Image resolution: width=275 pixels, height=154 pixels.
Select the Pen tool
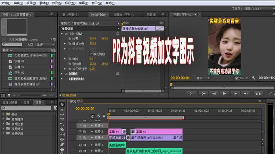point(62,145)
